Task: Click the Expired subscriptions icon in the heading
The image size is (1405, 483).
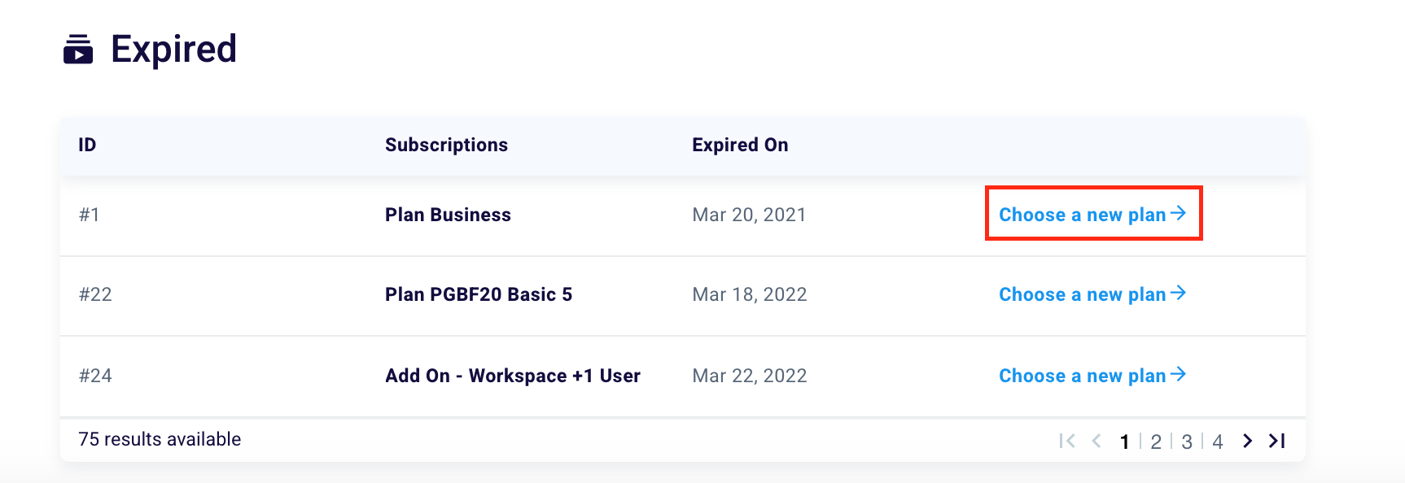Action: coord(78,50)
